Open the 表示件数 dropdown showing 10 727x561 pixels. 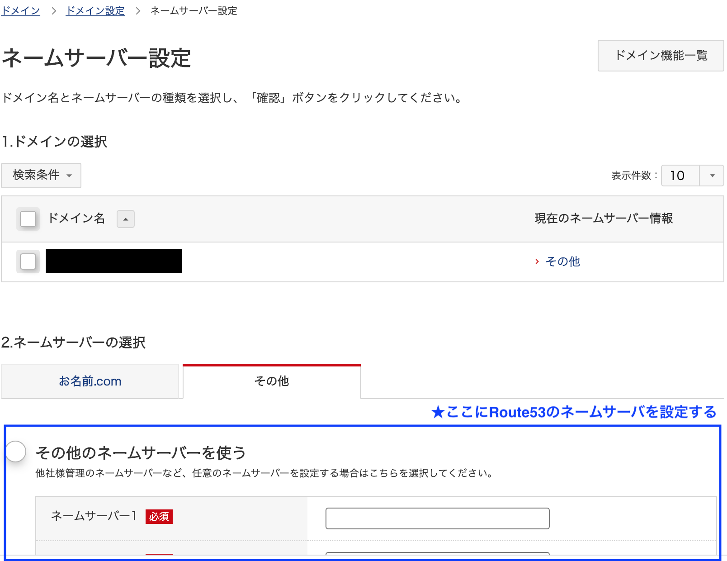[x=692, y=176]
